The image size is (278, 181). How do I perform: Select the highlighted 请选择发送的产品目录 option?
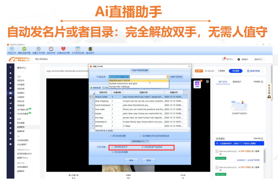pos(139,80)
